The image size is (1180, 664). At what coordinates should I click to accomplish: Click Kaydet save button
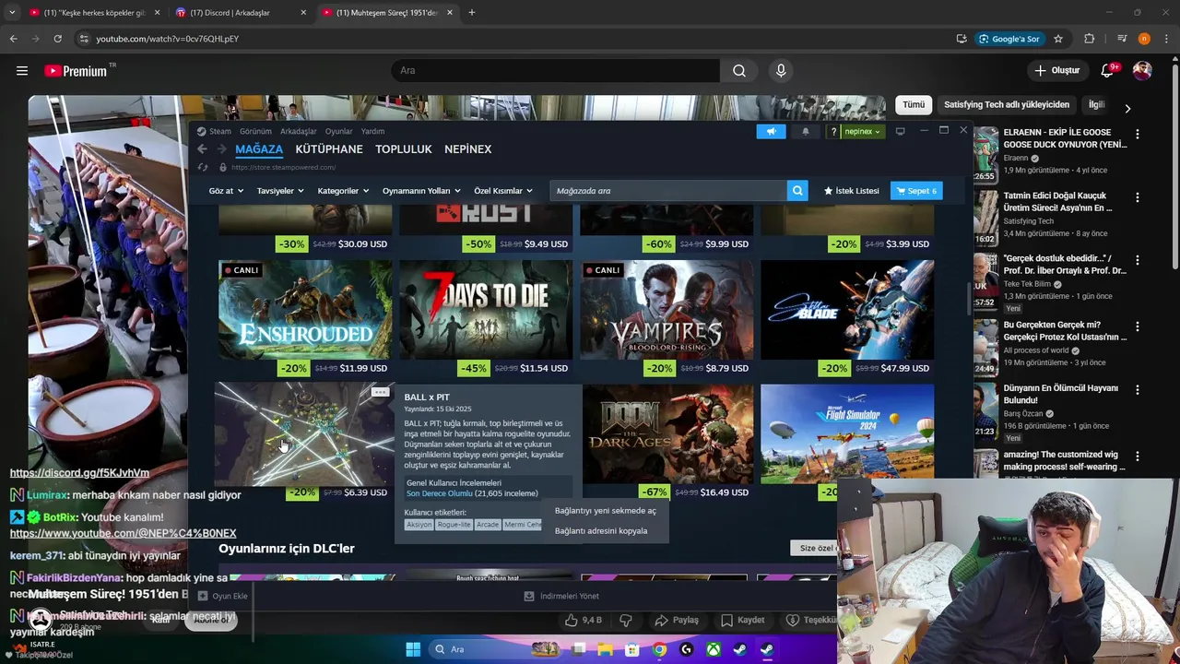[743, 620]
